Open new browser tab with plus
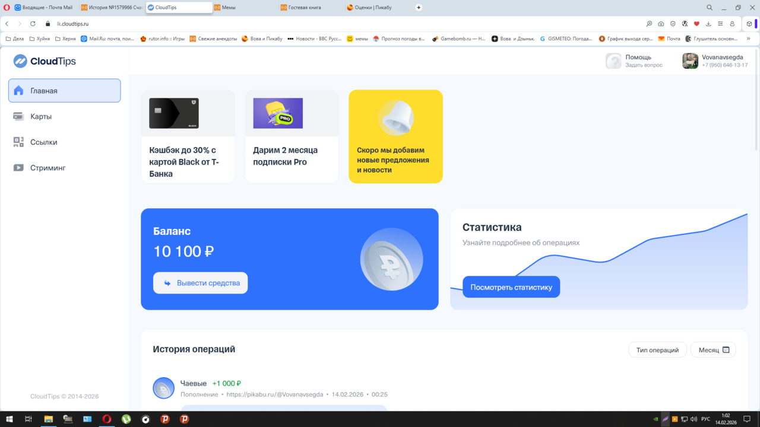The width and height of the screenshot is (760, 427). pyautogui.click(x=419, y=8)
